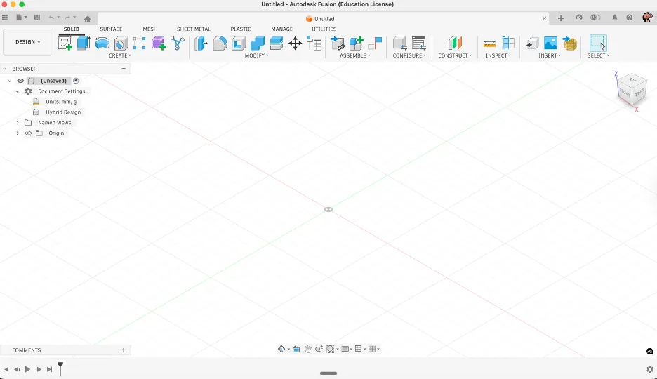The width and height of the screenshot is (657, 379).
Task: Switch to the UTILITIES tab
Action: click(324, 29)
